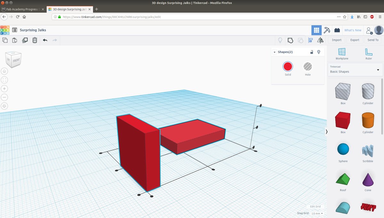Pick the purple Cone shape
Viewport: 384px width, 218px height.
(368, 179)
